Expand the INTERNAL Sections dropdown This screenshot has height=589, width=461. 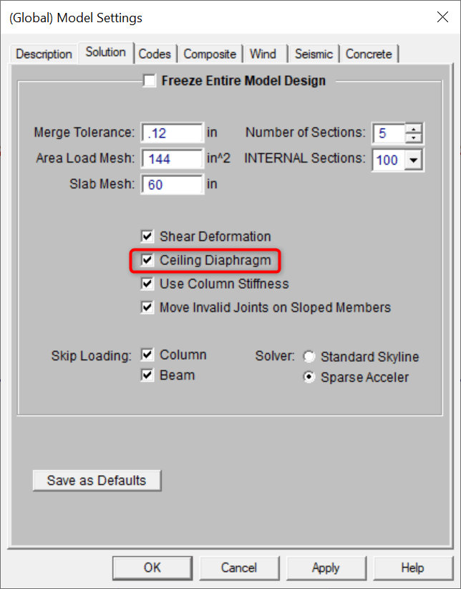pos(414,160)
